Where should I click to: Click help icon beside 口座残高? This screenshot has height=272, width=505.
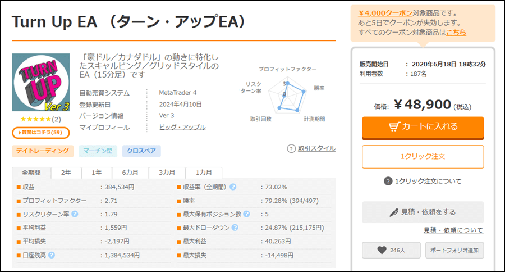(52, 255)
